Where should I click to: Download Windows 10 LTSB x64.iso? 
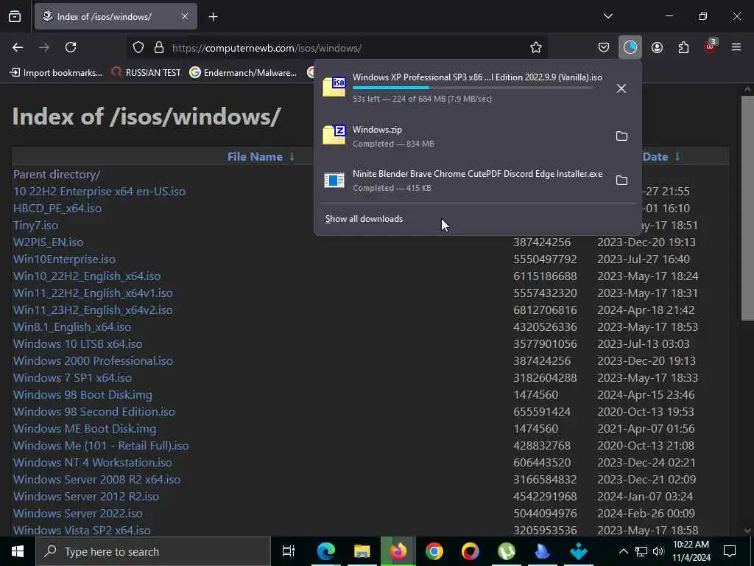coord(77,343)
